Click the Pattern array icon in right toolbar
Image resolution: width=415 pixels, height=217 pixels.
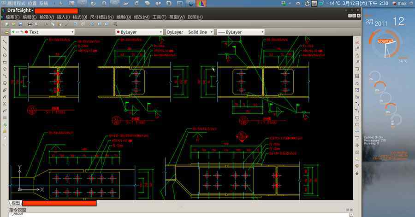(357, 76)
